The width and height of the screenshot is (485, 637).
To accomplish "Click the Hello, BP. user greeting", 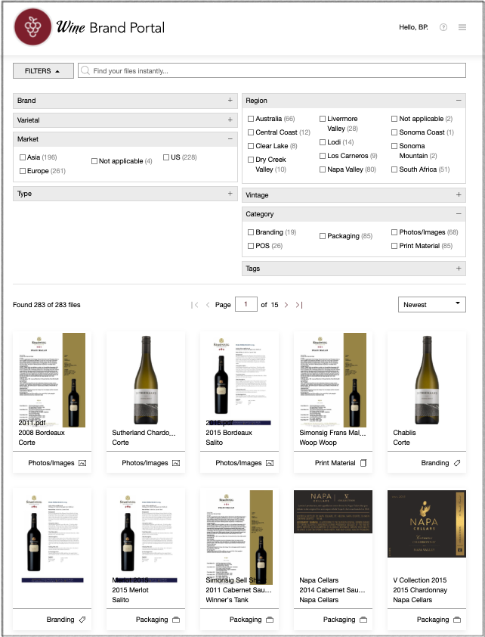I will click(x=413, y=27).
